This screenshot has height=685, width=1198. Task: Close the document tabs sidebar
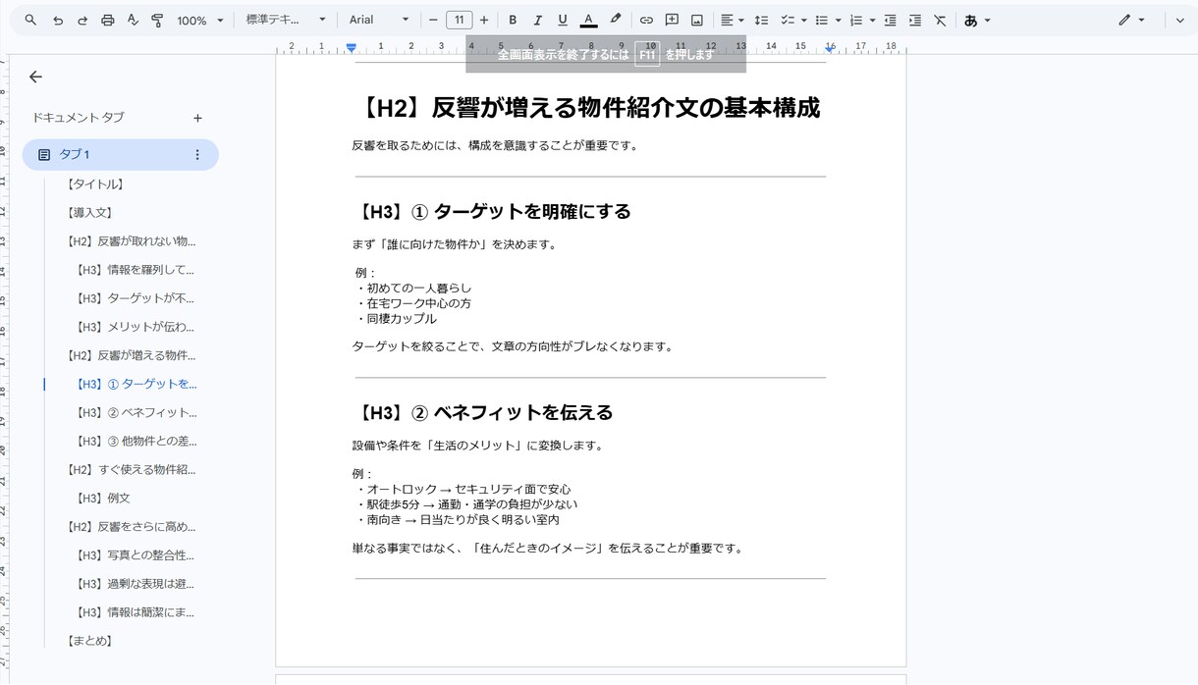tap(36, 77)
